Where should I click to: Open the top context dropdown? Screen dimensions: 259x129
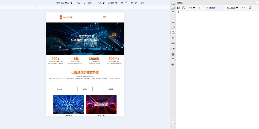point(192,8)
